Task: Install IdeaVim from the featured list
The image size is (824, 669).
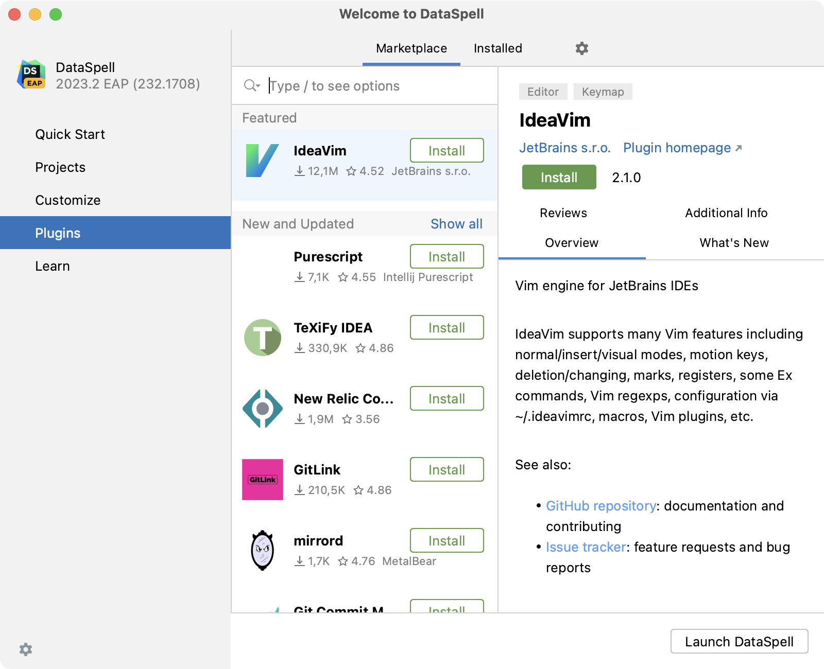Action: pos(447,151)
